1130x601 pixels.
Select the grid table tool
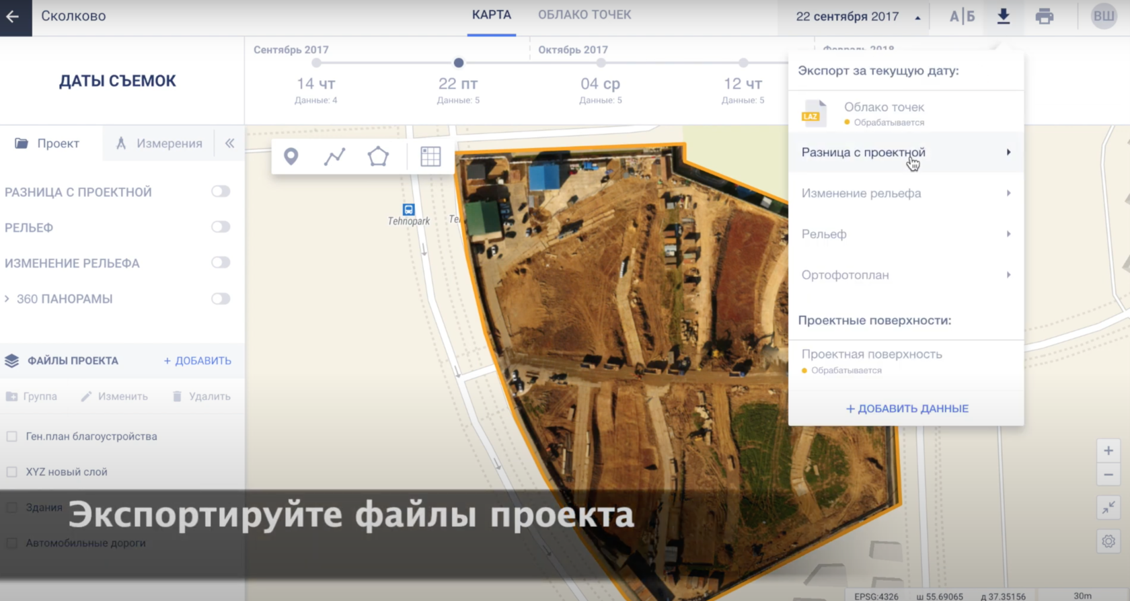tap(430, 157)
